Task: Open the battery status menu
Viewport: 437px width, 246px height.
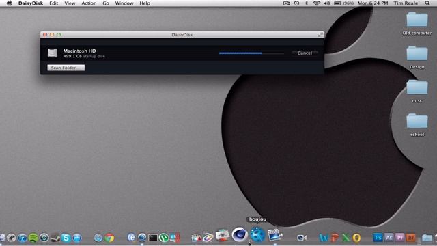Action: click(343, 3)
